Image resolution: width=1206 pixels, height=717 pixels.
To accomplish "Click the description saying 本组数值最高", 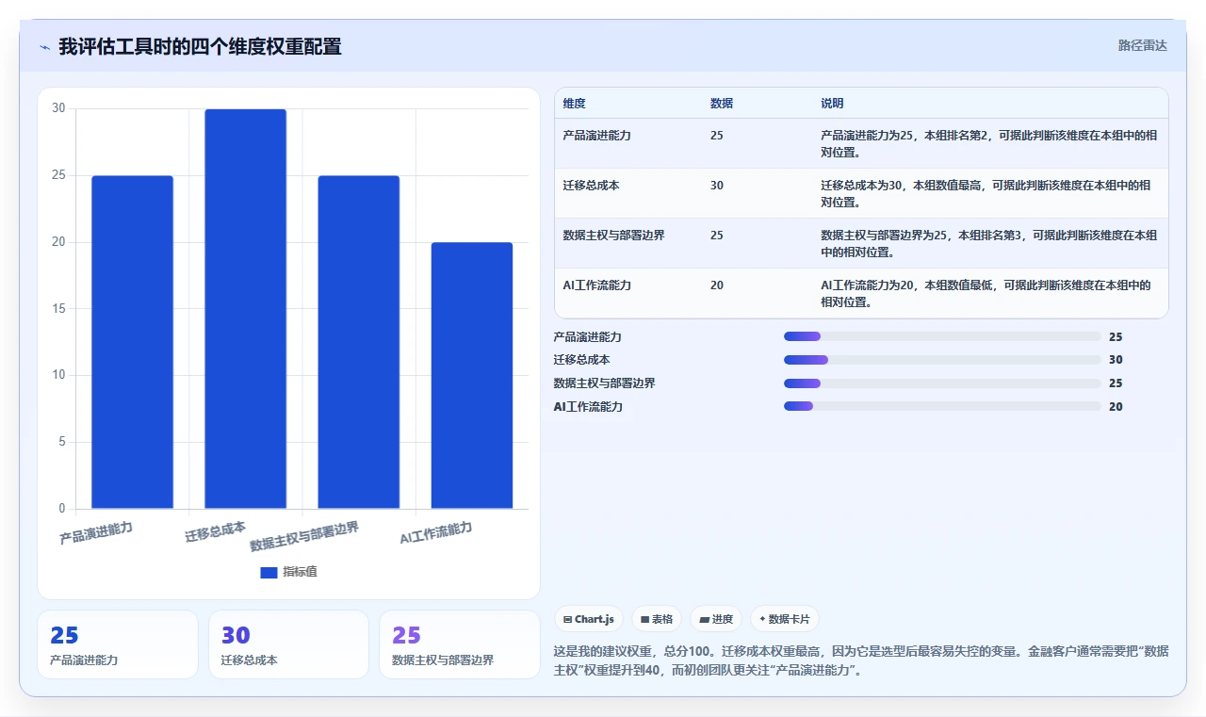I will (986, 193).
